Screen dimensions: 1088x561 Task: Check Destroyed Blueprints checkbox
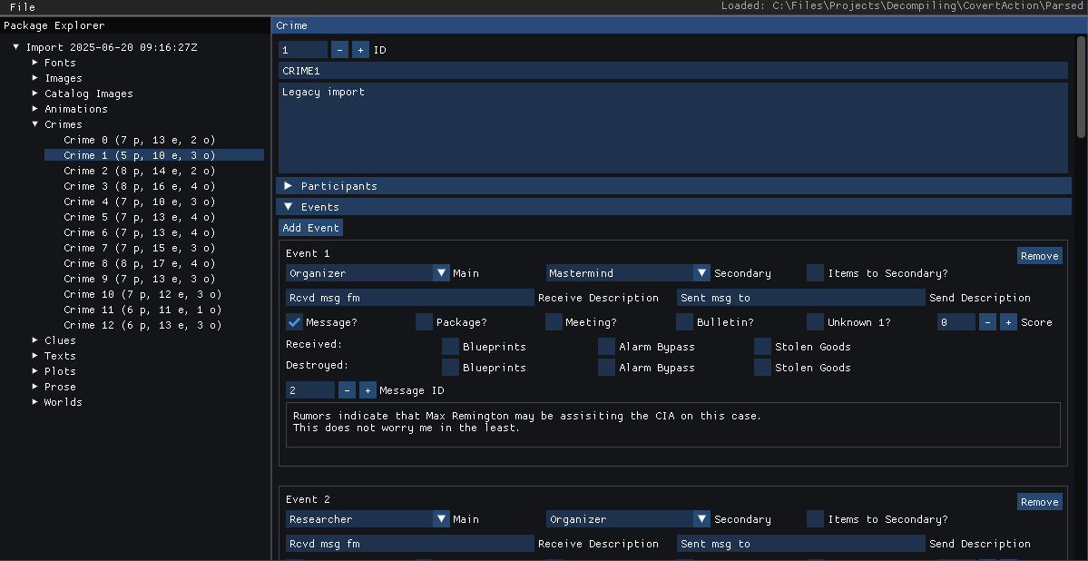click(450, 368)
